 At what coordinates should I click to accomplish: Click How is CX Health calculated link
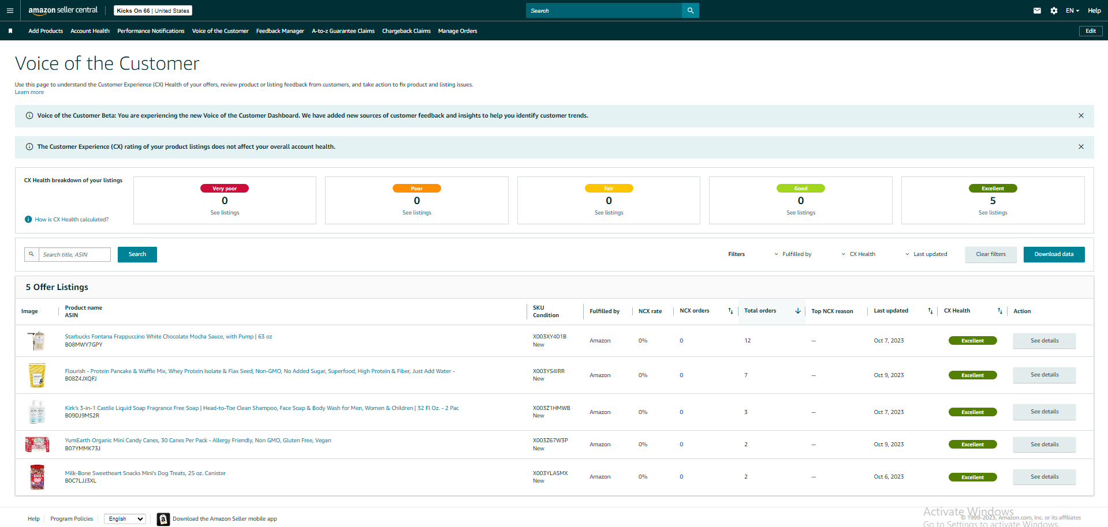click(x=72, y=220)
